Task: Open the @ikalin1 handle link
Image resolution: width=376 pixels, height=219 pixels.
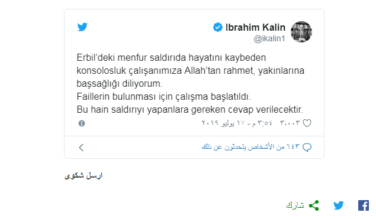Action: [269, 38]
